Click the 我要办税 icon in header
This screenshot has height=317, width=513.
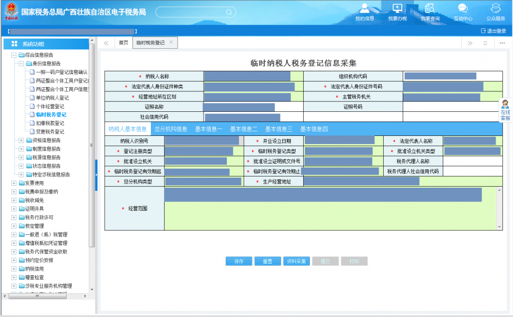click(397, 9)
